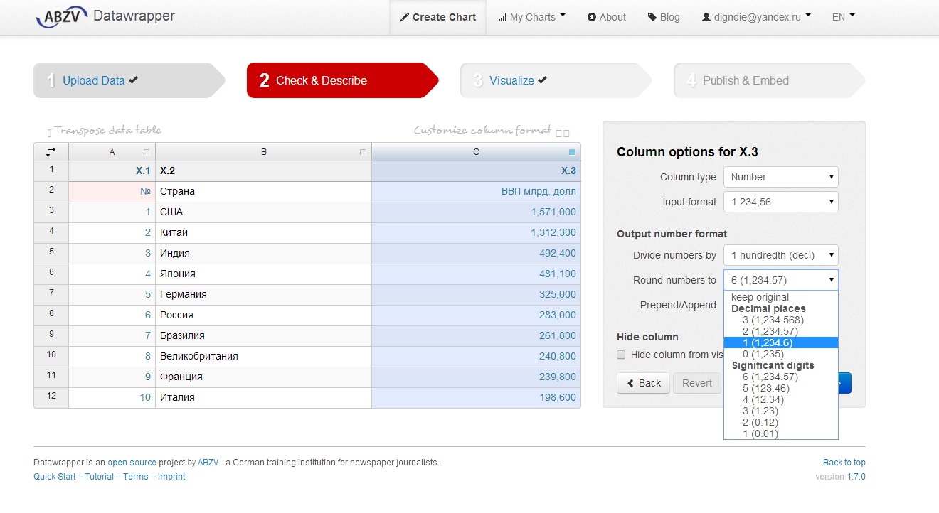Image resolution: width=939 pixels, height=513 pixels.
Task: Open the Divide numbers by dropdown
Action: pos(780,255)
